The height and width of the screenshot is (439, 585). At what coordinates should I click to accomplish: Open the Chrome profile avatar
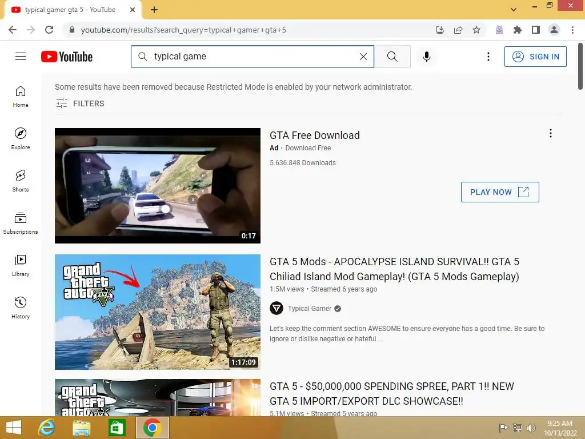pos(554,30)
